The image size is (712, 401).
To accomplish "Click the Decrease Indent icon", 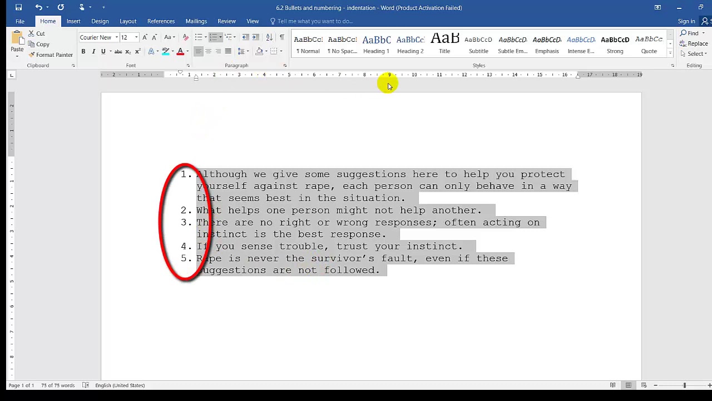I will tap(246, 37).
